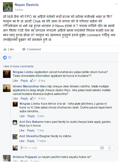Click the 14 hrs post timestamp
The width and height of the screenshot is (119, 165).
(x=19, y=10)
